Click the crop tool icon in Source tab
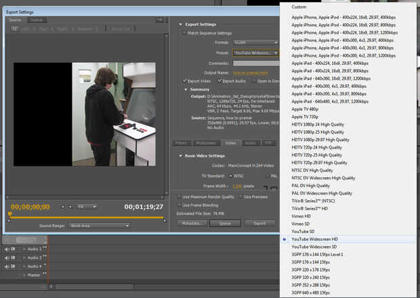Screen dimensions: 420x298 tap(14, 29)
